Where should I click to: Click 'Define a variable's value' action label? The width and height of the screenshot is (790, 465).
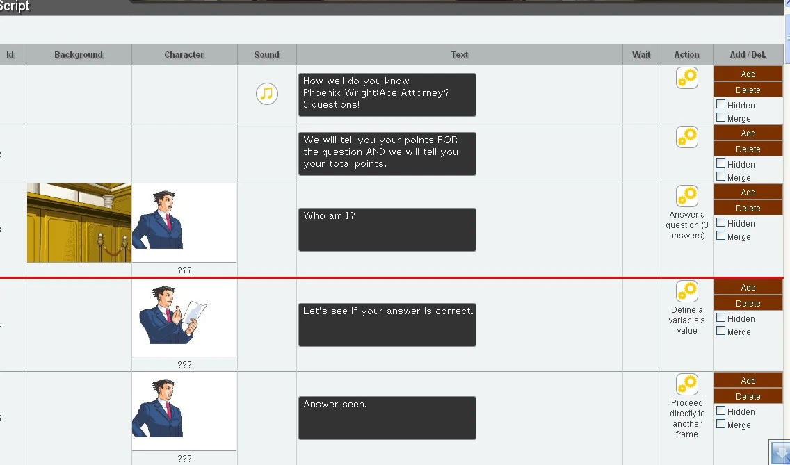point(686,320)
